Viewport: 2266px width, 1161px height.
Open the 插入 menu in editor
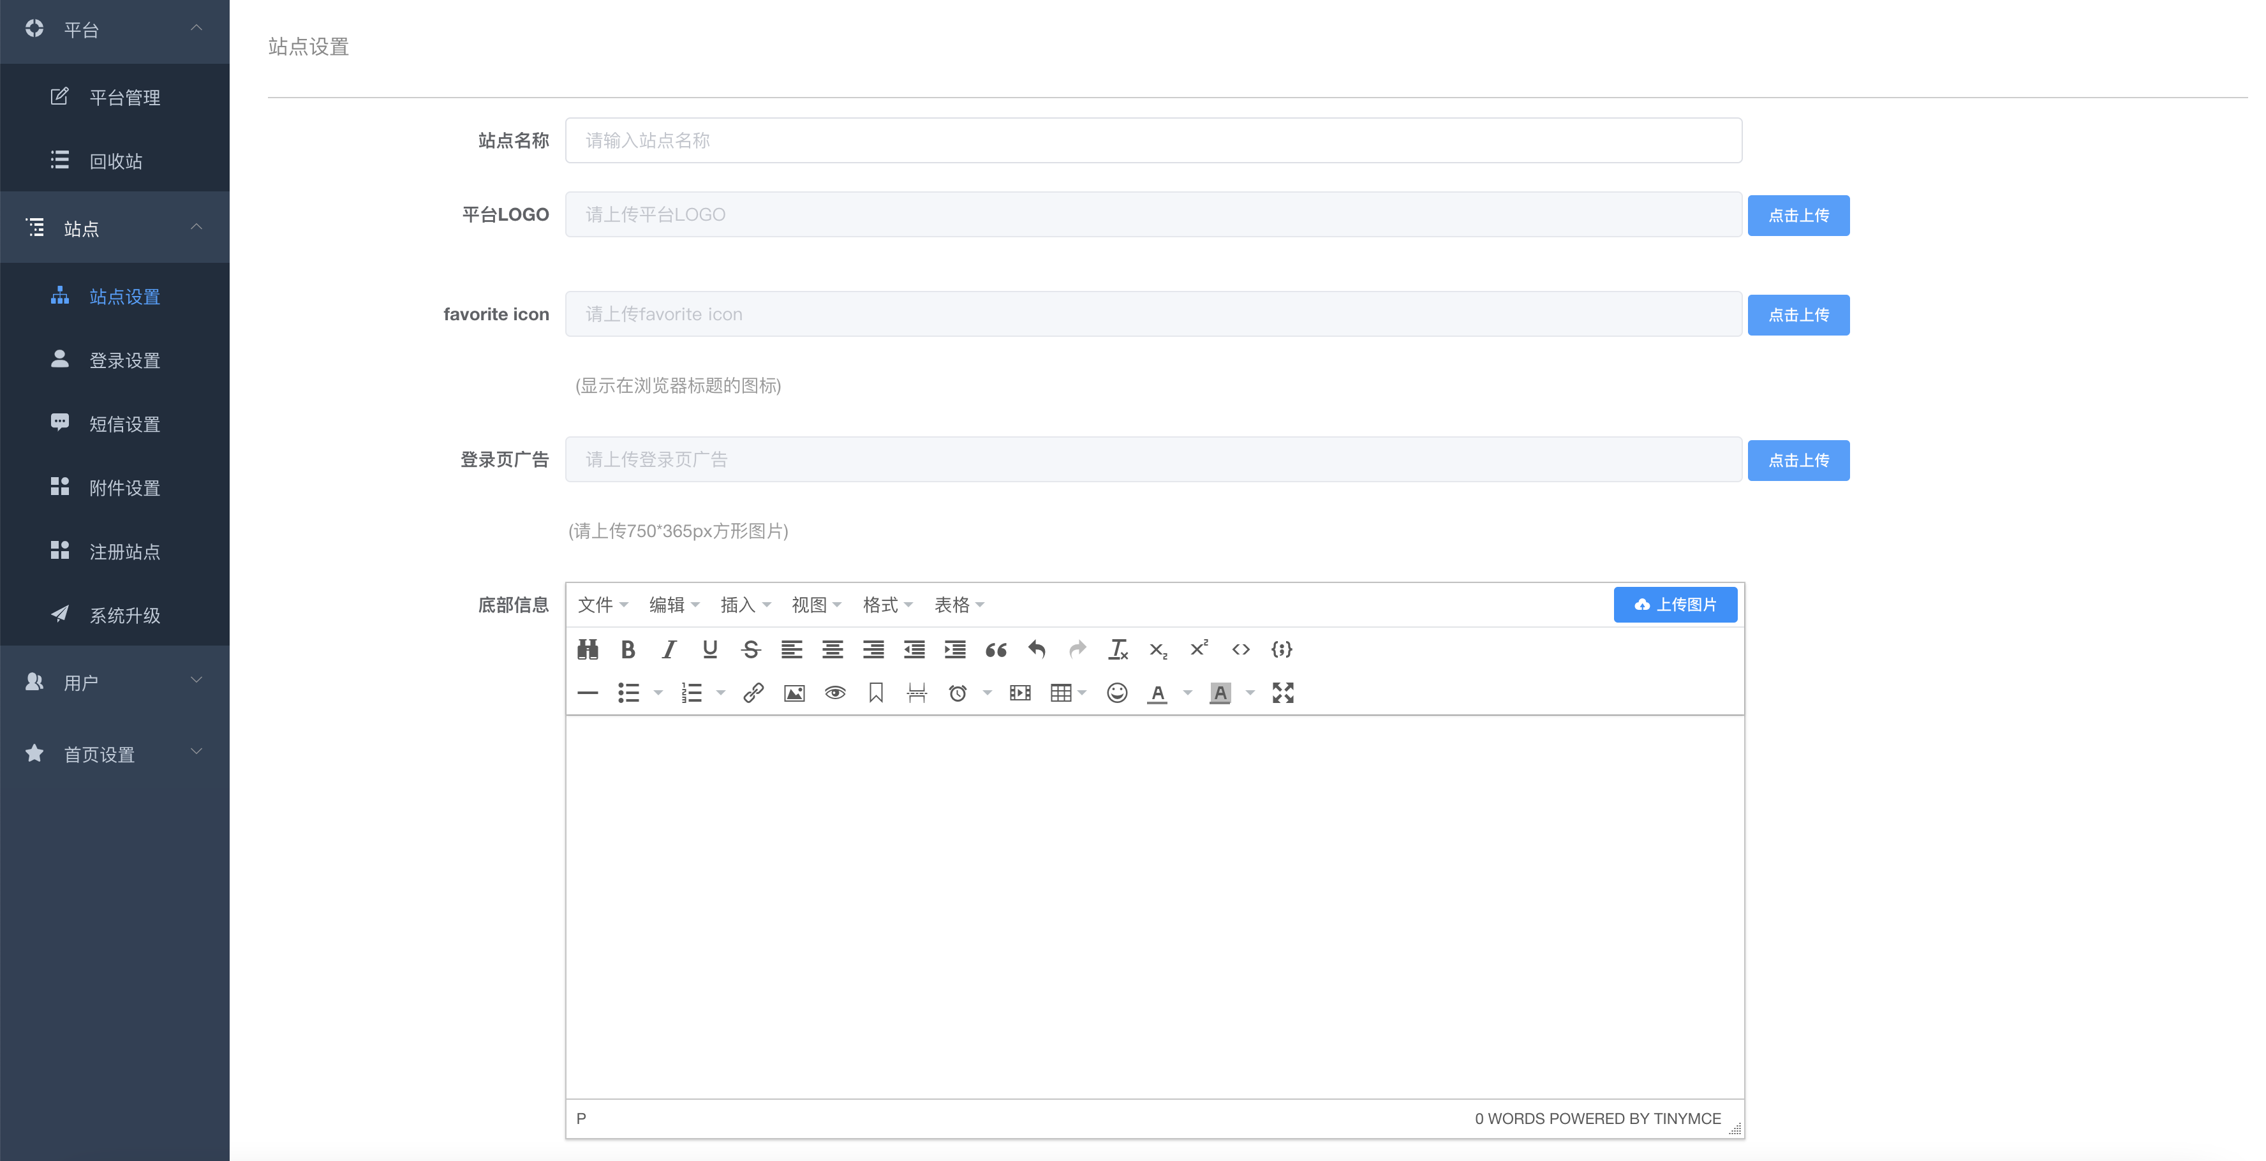coord(745,604)
